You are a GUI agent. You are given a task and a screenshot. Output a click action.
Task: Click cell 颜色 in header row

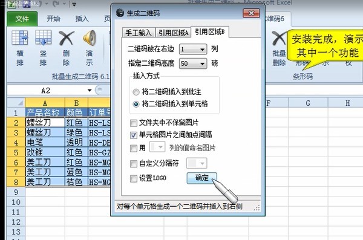76,112
